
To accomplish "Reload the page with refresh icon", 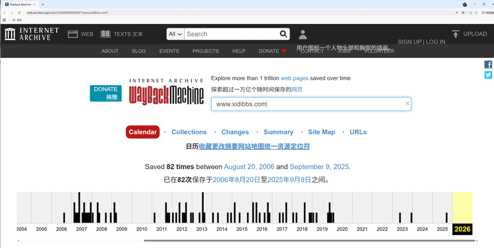I will point(19,13).
